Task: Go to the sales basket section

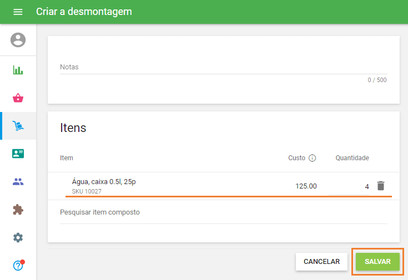Action: pyautogui.click(x=18, y=98)
